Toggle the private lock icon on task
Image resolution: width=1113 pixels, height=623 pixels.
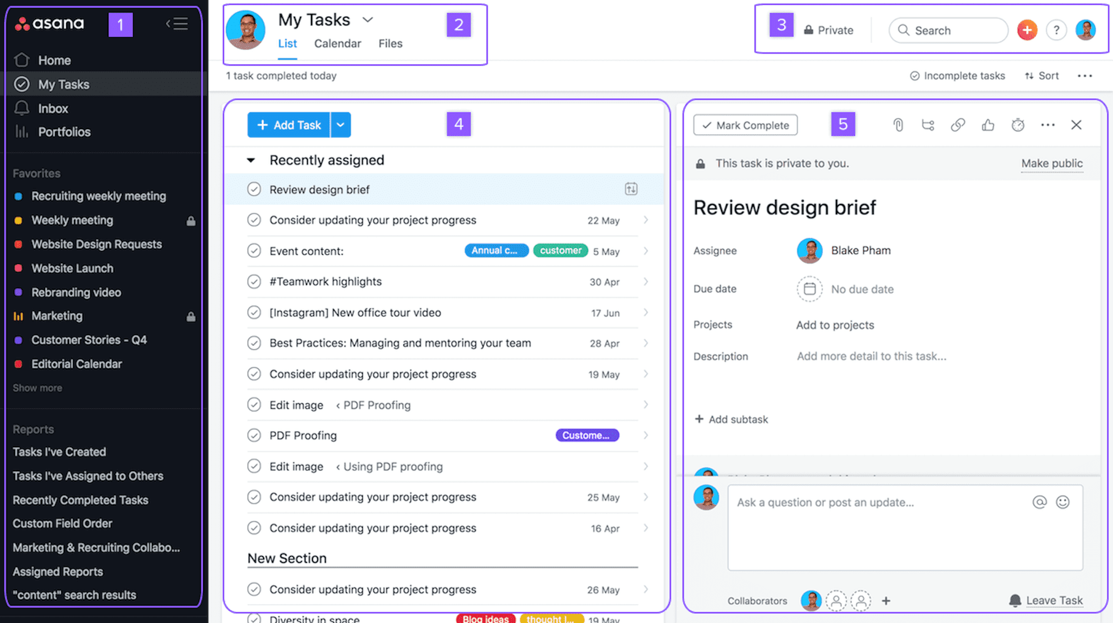701,163
